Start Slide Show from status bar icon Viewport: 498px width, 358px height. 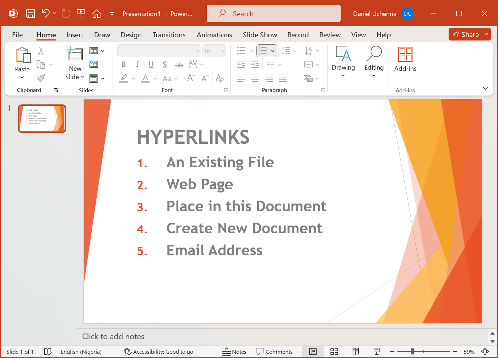[377, 351]
